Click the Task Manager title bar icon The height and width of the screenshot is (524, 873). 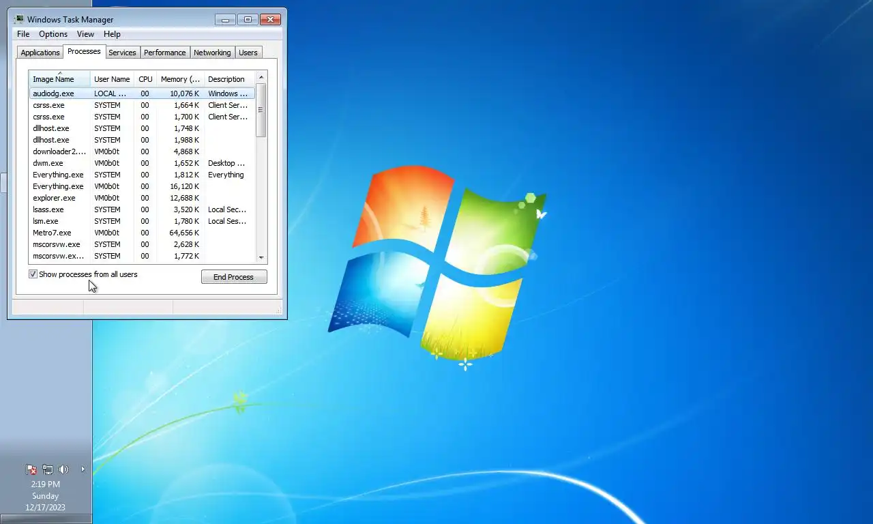coord(19,19)
